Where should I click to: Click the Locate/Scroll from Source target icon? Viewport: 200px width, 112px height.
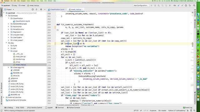(33, 9)
